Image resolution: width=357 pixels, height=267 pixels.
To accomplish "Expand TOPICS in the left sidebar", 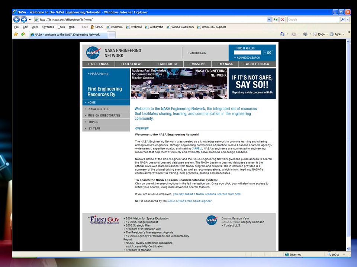I will tap(106, 122).
